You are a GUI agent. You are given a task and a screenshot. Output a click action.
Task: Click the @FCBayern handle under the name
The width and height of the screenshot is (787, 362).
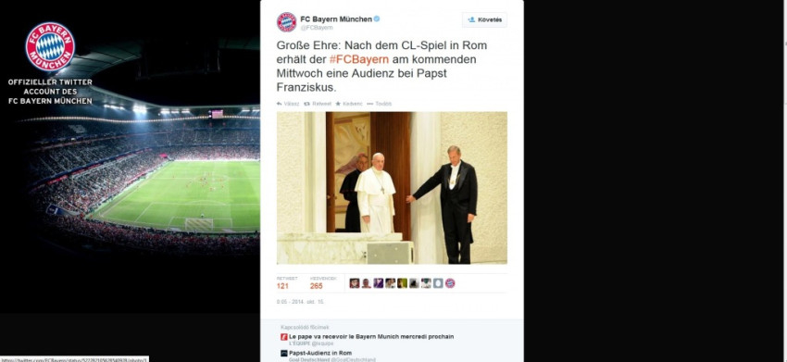pos(317,28)
